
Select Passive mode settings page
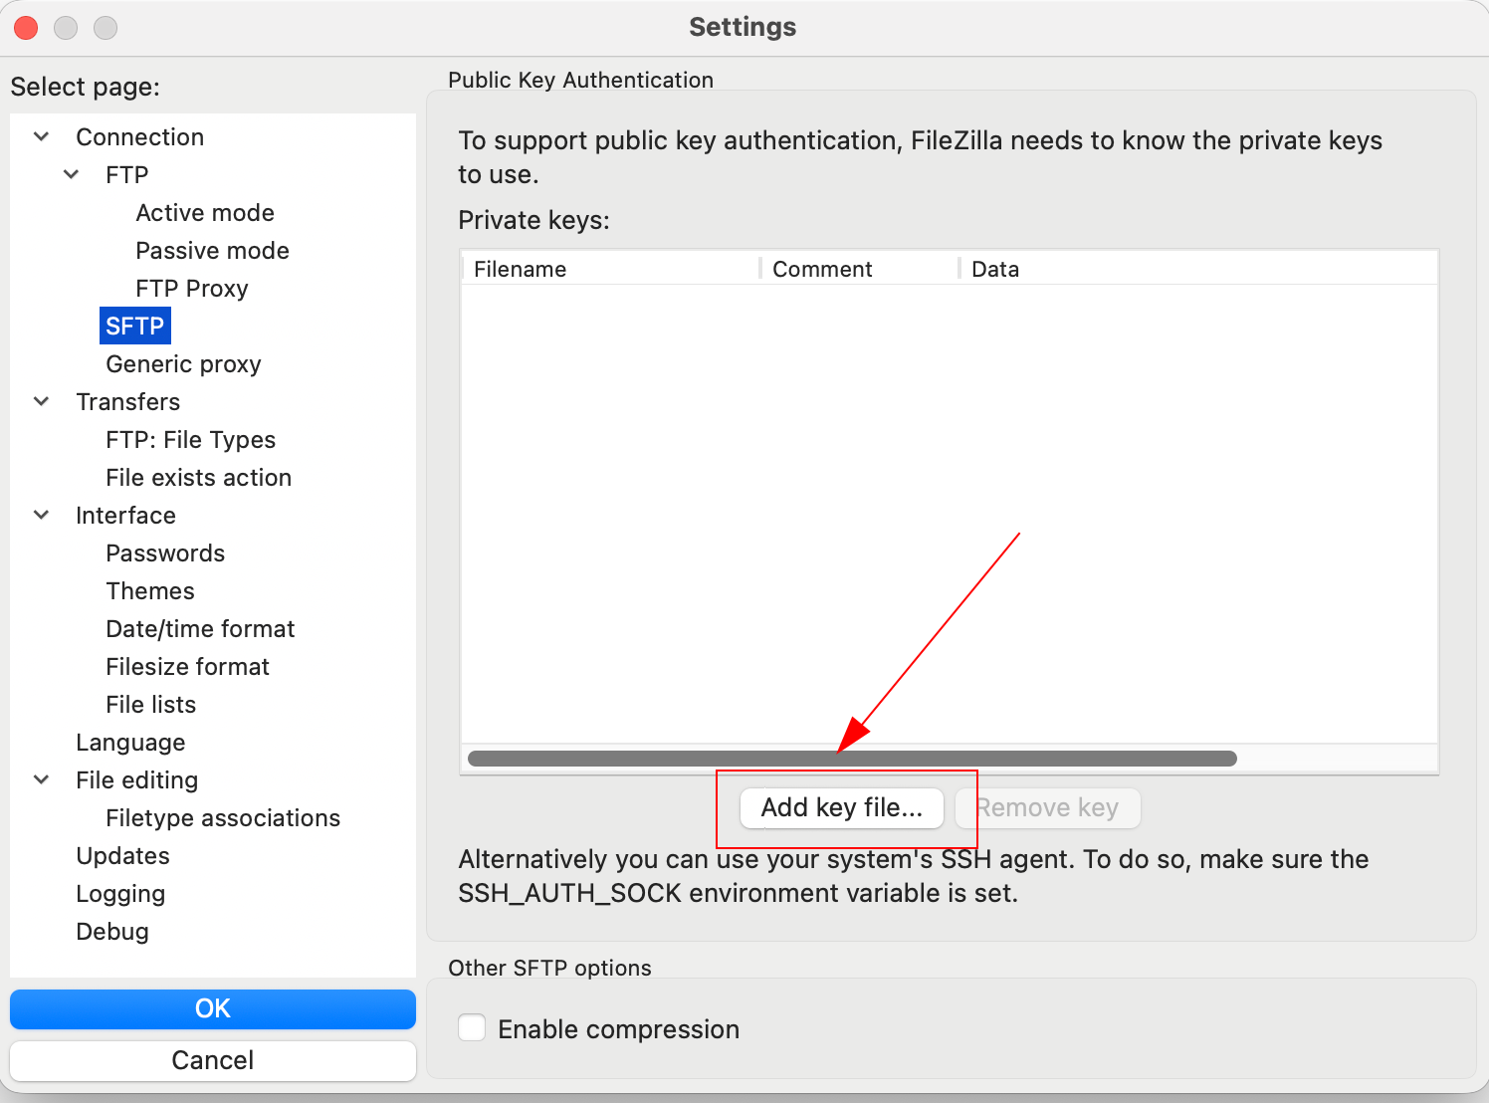click(212, 251)
